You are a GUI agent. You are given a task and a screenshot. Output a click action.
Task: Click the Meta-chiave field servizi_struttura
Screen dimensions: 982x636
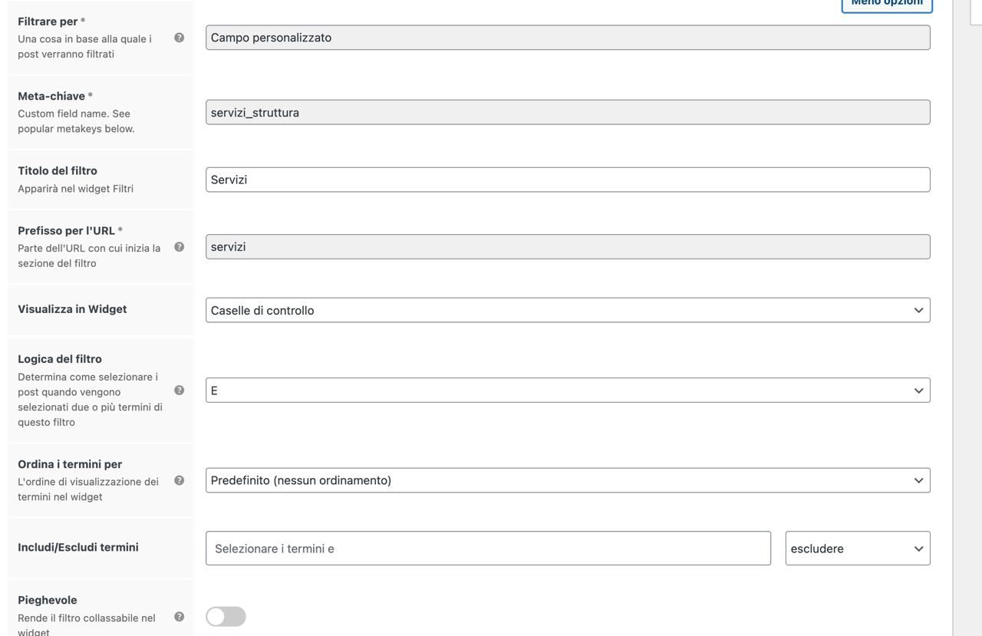pyautogui.click(x=568, y=113)
